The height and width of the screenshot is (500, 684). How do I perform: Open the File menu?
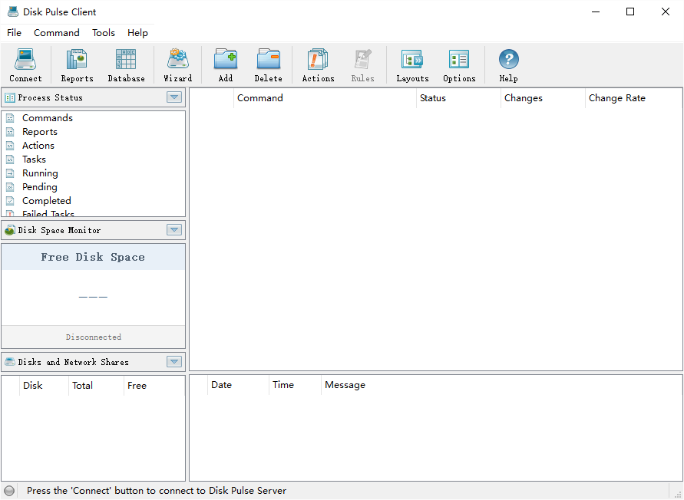coord(14,33)
